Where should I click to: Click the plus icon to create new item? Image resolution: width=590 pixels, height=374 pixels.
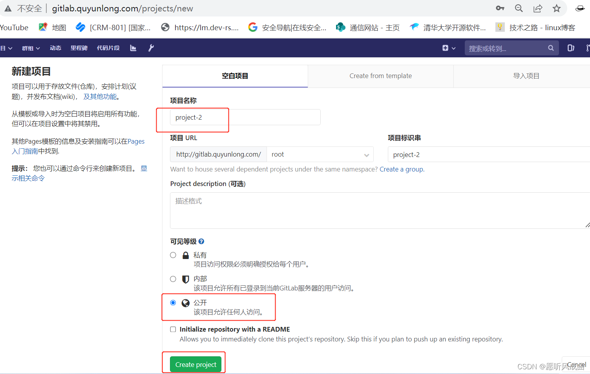pyautogui.click(x=446, y=48)
